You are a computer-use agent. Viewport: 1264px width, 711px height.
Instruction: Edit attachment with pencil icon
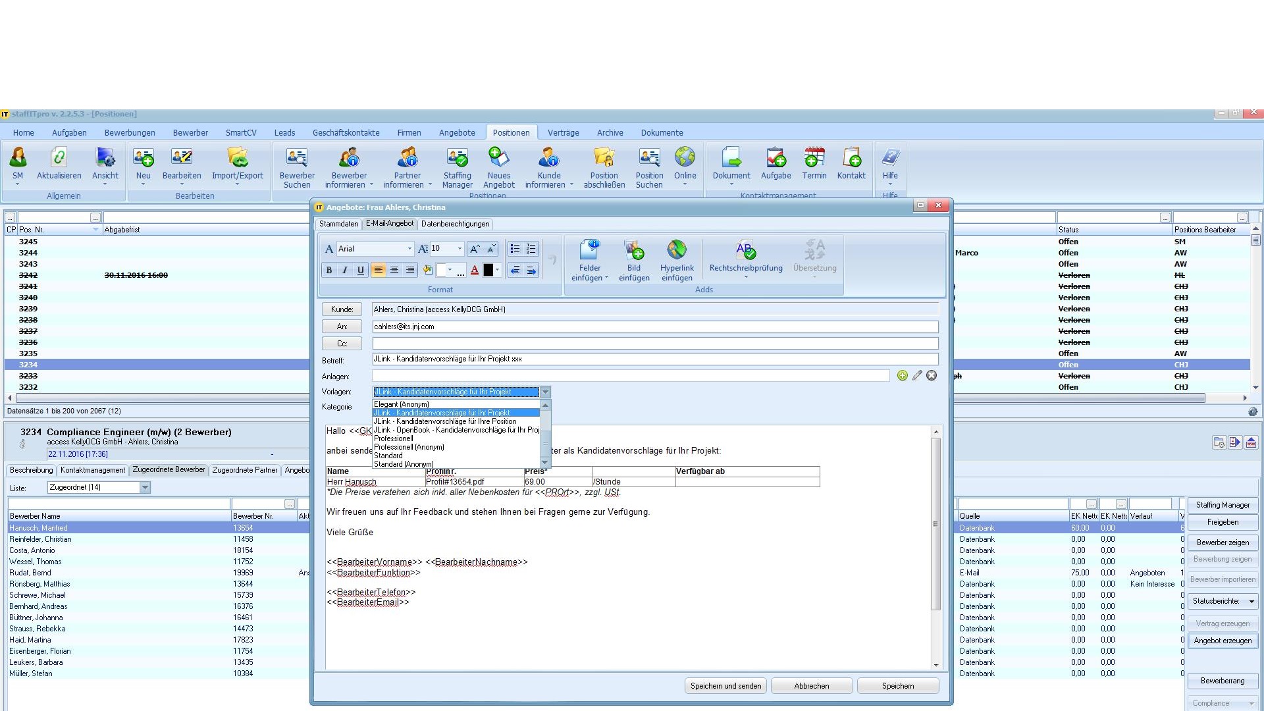click(917, 375)
